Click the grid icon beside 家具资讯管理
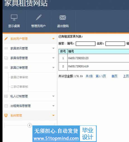Image resolution: width=129 pixels, height=142 pixels. pos(6,48)
